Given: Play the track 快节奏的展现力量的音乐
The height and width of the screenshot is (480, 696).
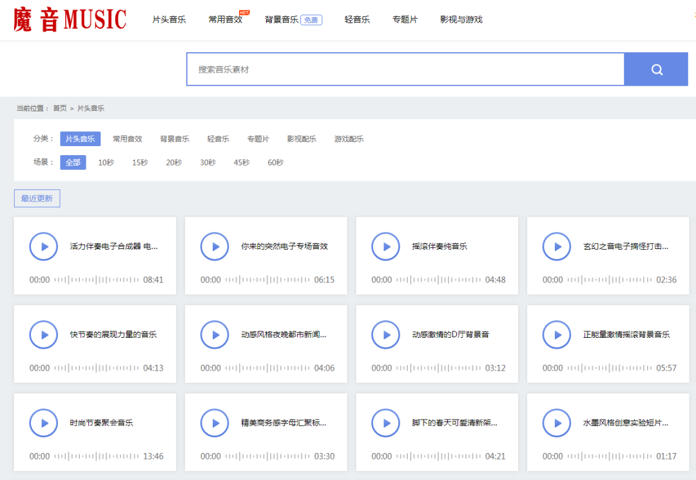Looking at the screenshot, I should tap(44, 335).
